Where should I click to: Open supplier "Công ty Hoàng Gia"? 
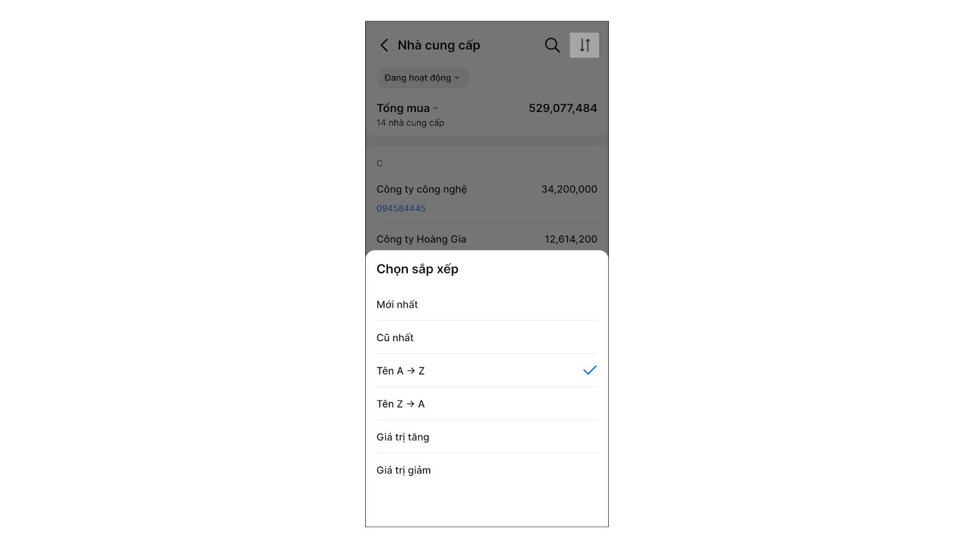point(421,239)
